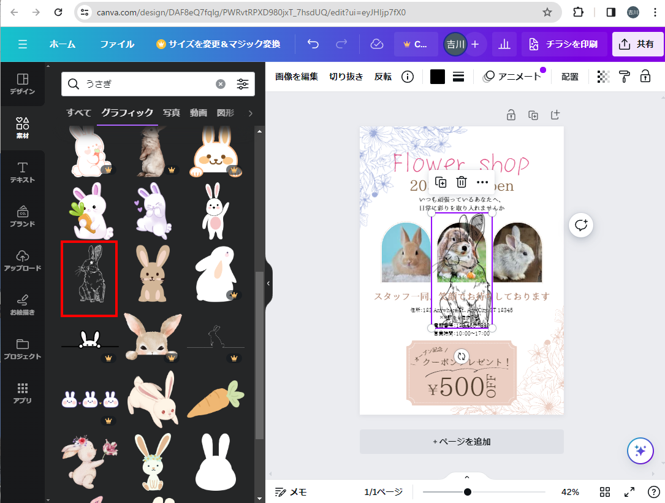Open the analytics bar chart icon
Viewport: 665px width, 503px height.
[x=504, y=44]
